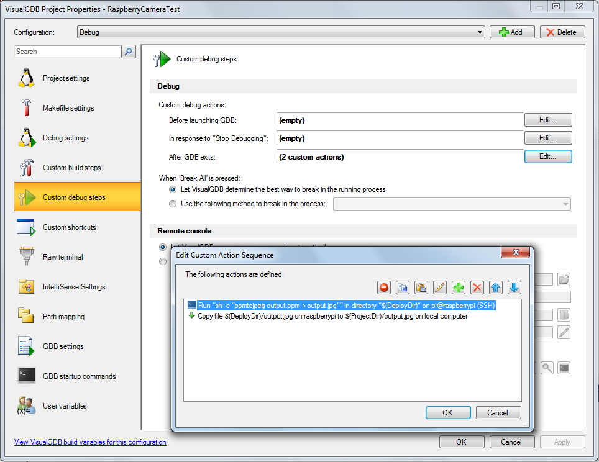The width and height of the screenshot is (599, 462).
Task: Edit 'Before launching GDB' actions
Action: coord(548,120)
